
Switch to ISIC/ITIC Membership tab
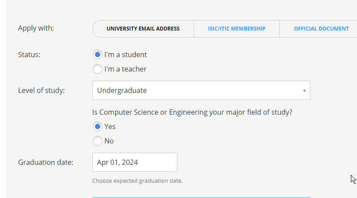[237, 29]
